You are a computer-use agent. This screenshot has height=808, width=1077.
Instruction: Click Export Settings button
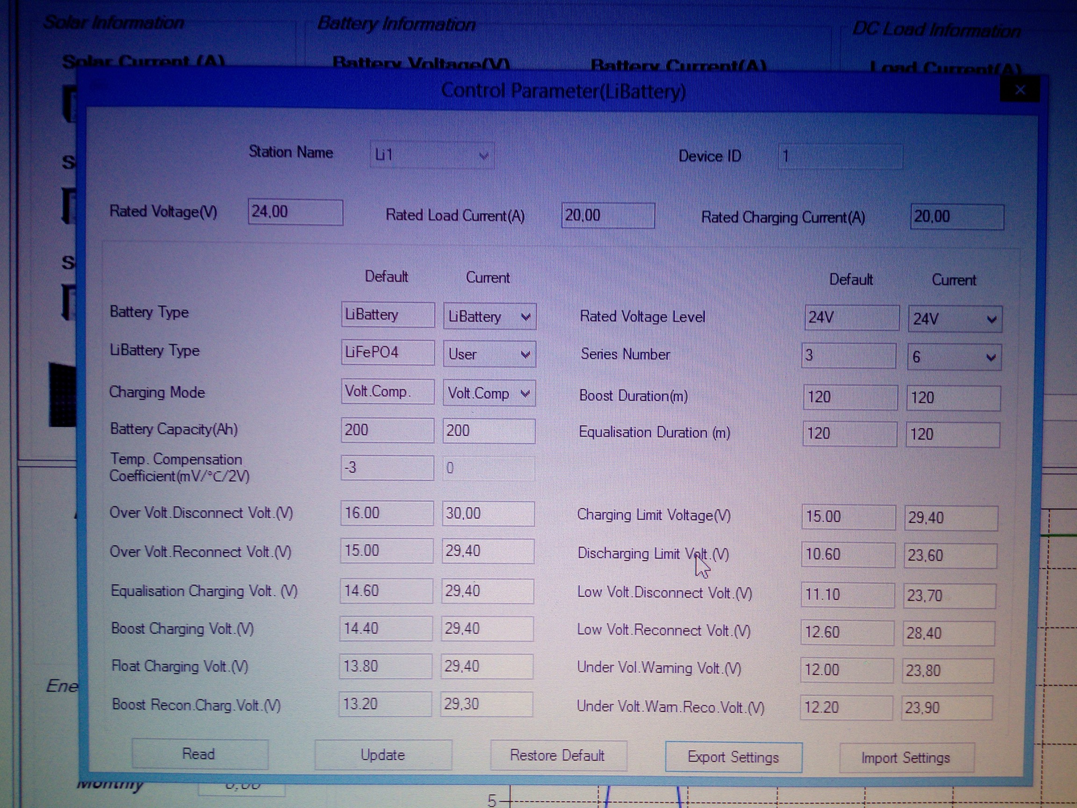point(733,757)
